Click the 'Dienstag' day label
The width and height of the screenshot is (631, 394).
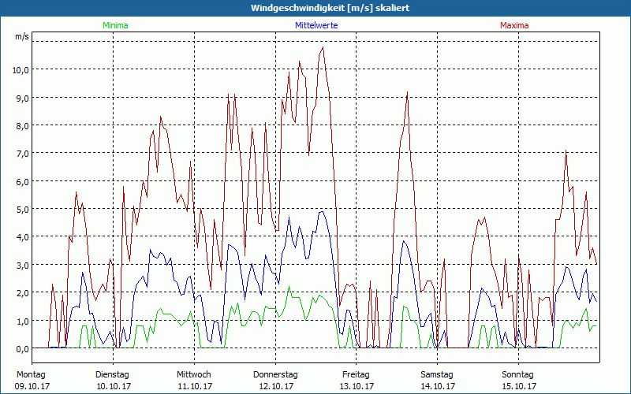point(112,375)
